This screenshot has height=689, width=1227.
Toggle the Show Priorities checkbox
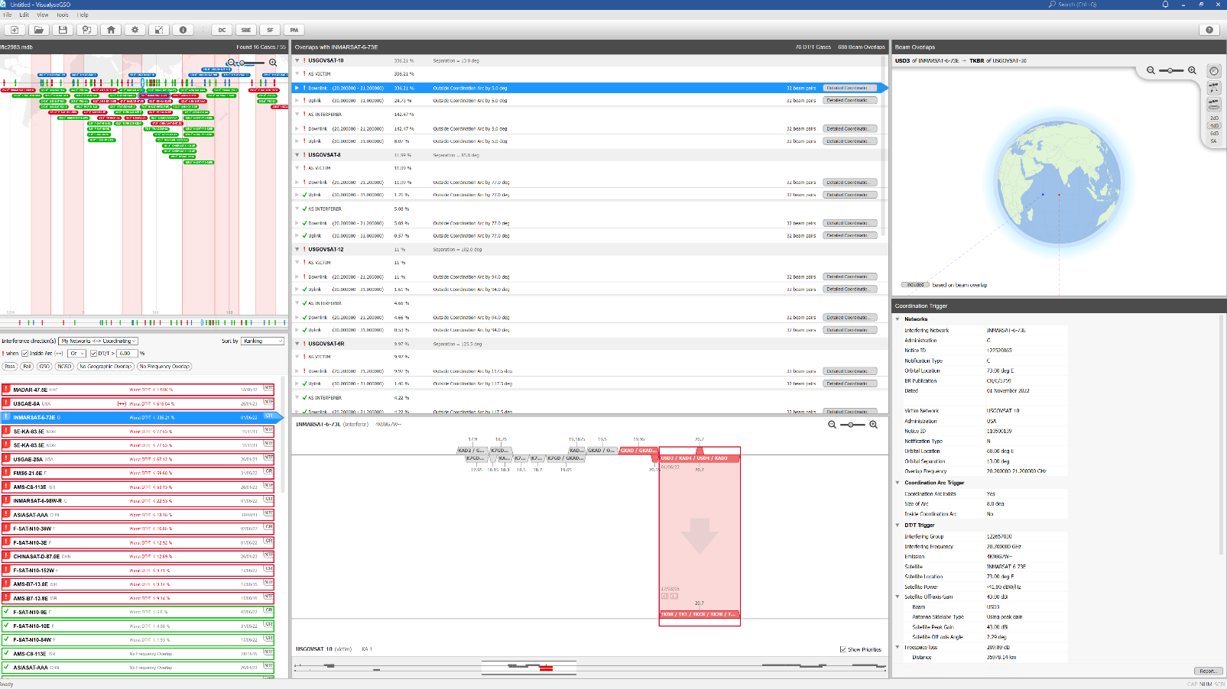point(842,649)
